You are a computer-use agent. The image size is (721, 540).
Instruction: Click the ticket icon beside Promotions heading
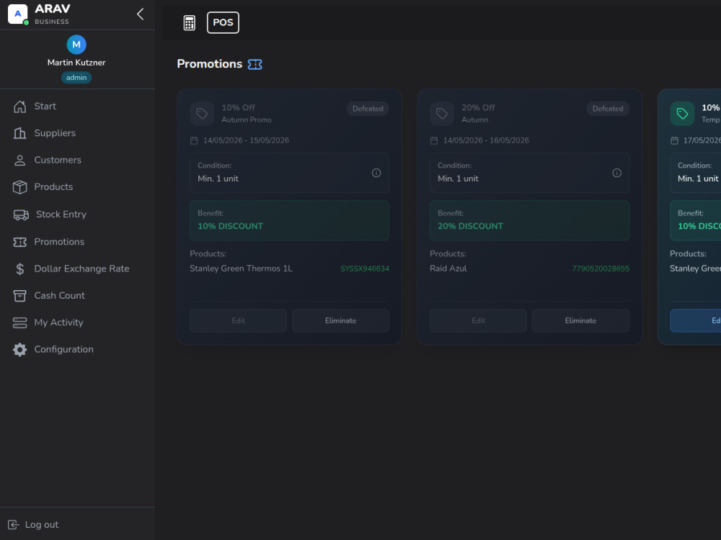(x=255, y=64)
